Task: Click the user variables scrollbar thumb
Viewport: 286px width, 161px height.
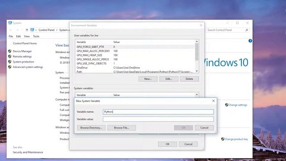Action: (x=197, y=52)
